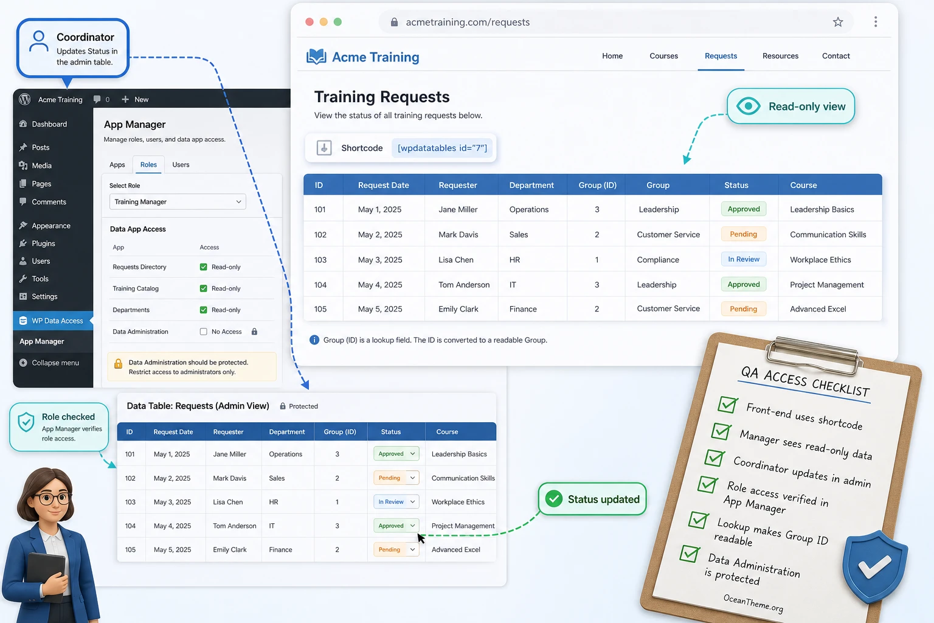Click the Approved badge for Jane Miller
This screenshot has height=623, width=934.
point(744,209)
